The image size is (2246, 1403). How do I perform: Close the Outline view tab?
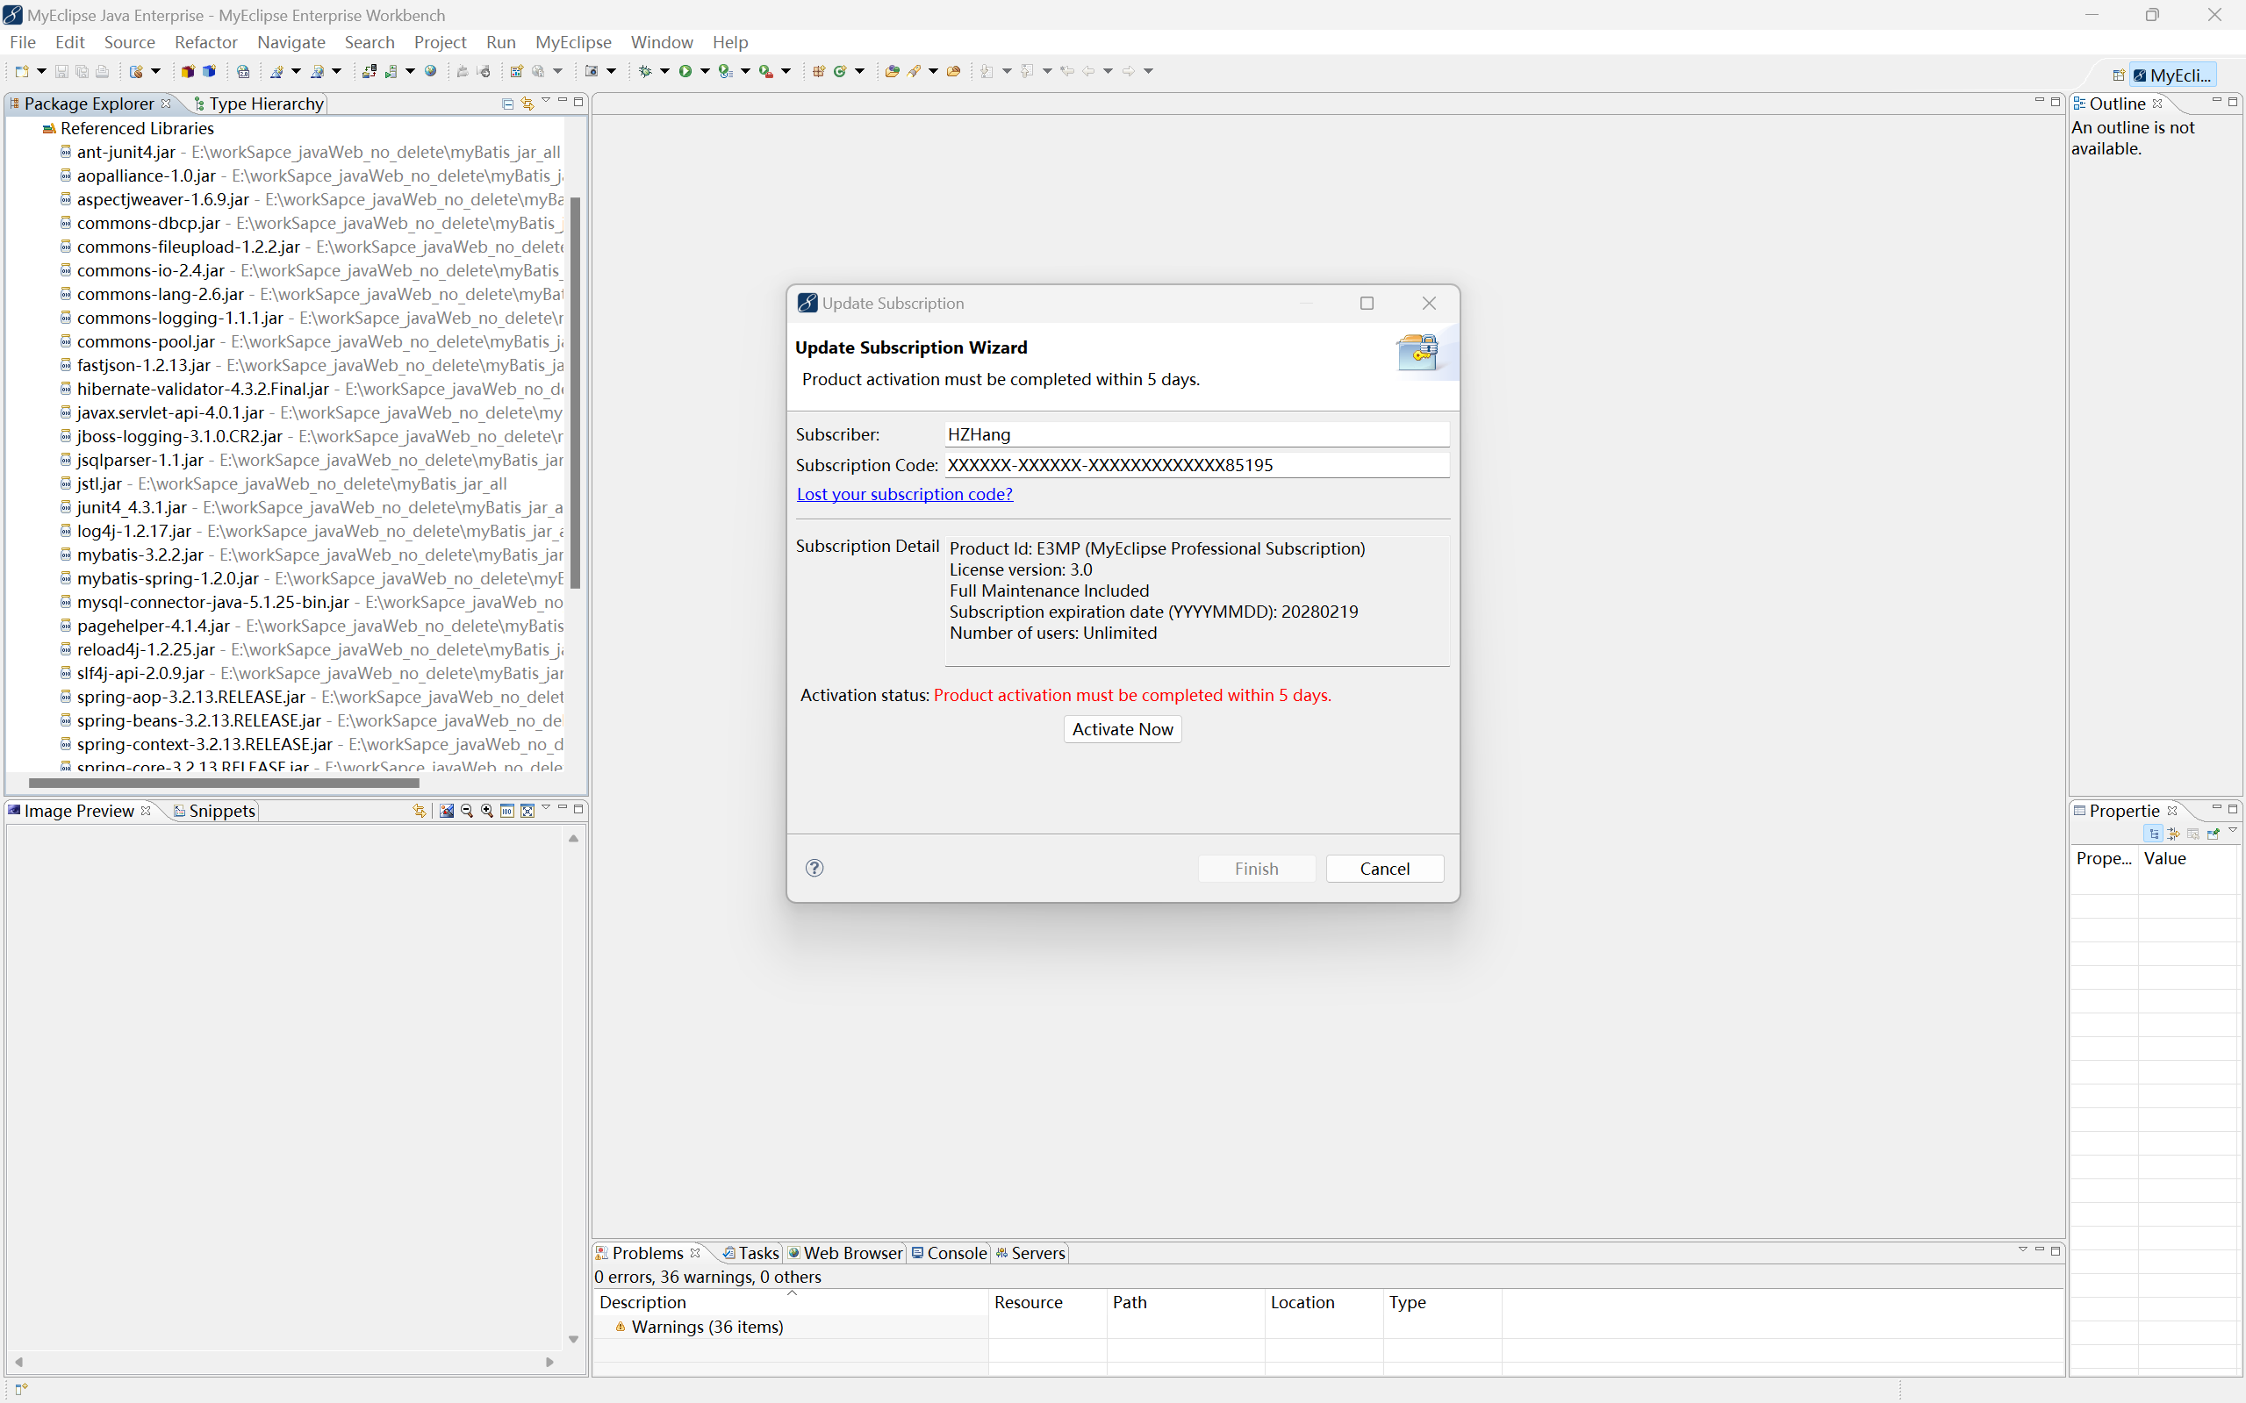point(2158,103)
